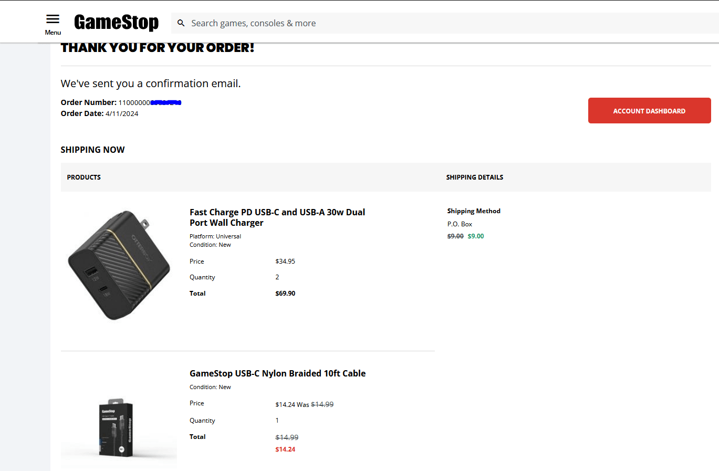Open GameStop USB-C Nylon Braided Cable title
Image resolution: width=719 pixels, height=471 pixels.
click(277, 373)
